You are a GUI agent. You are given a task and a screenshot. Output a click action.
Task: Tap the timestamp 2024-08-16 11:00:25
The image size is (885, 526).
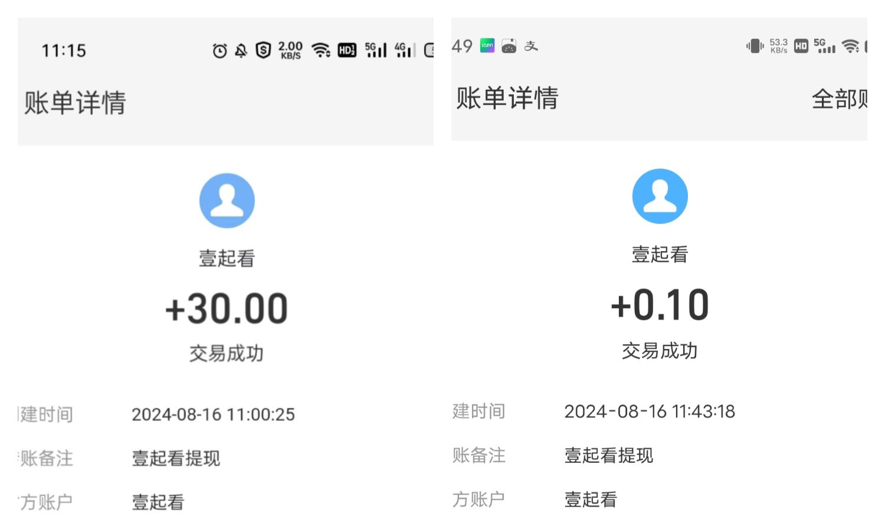pyautogui.click(x=213, y=415)
